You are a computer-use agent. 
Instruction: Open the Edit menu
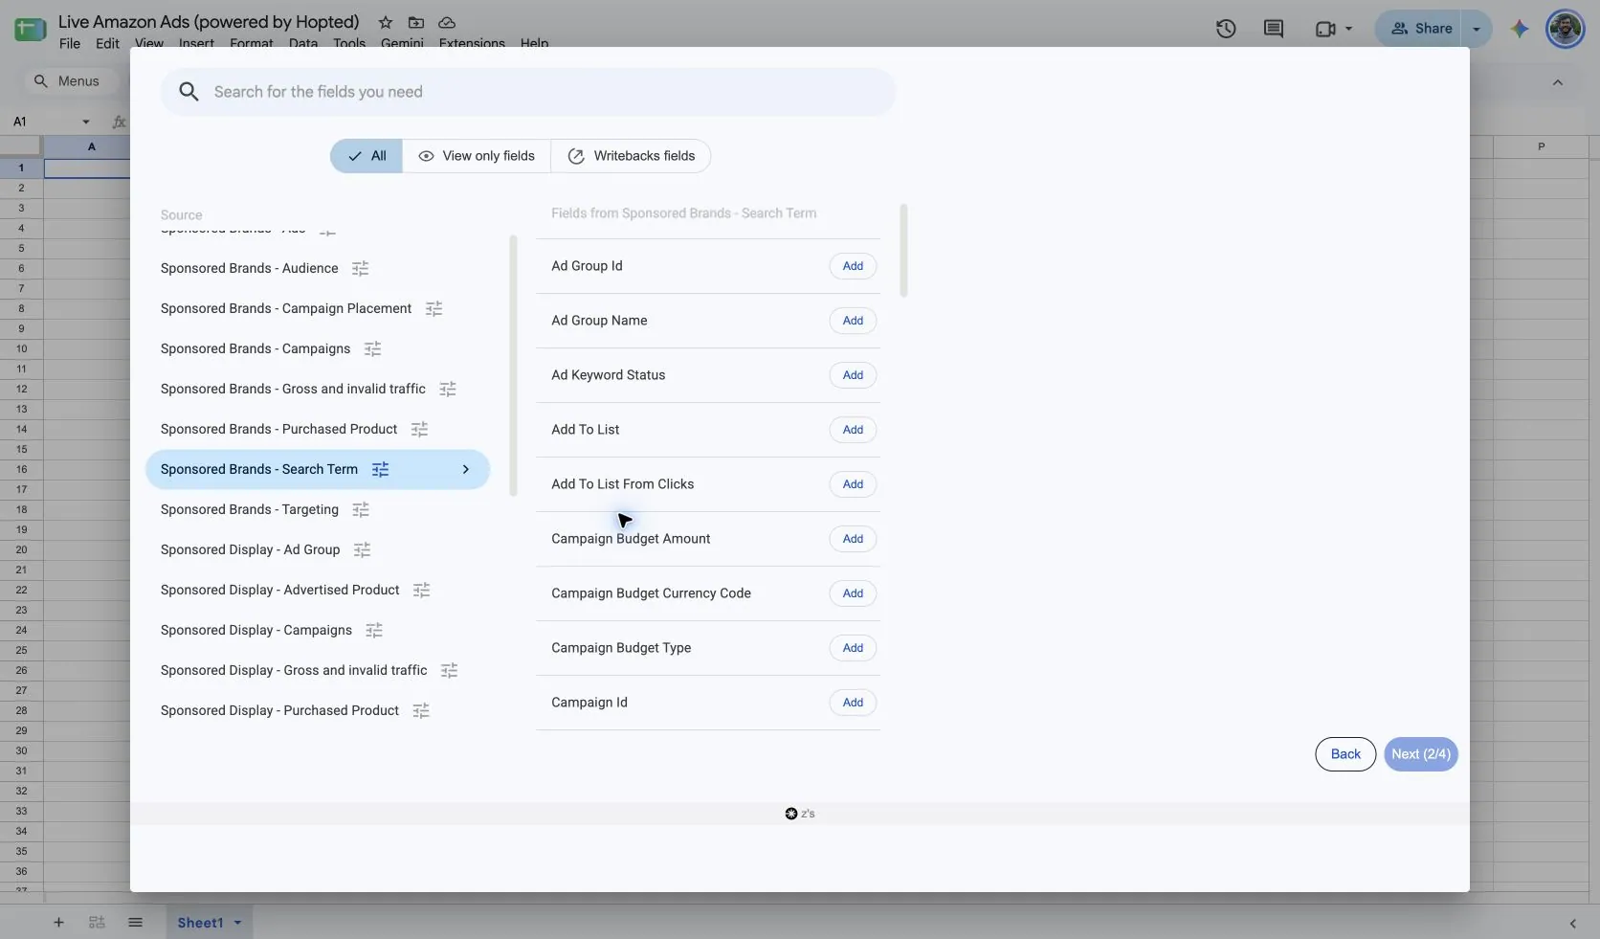(x=107, y=43)
